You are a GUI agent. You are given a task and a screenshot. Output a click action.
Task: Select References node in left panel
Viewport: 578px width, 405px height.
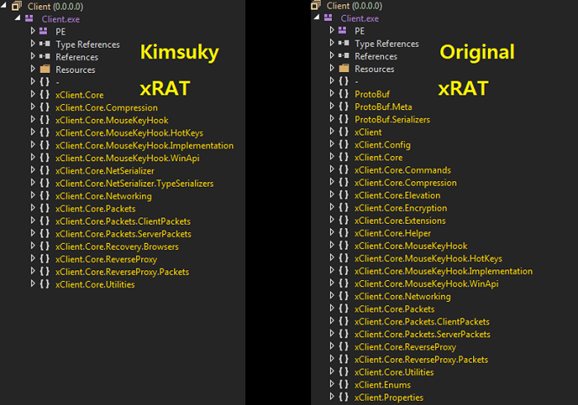pyautogui.click(x=77, y=57)
